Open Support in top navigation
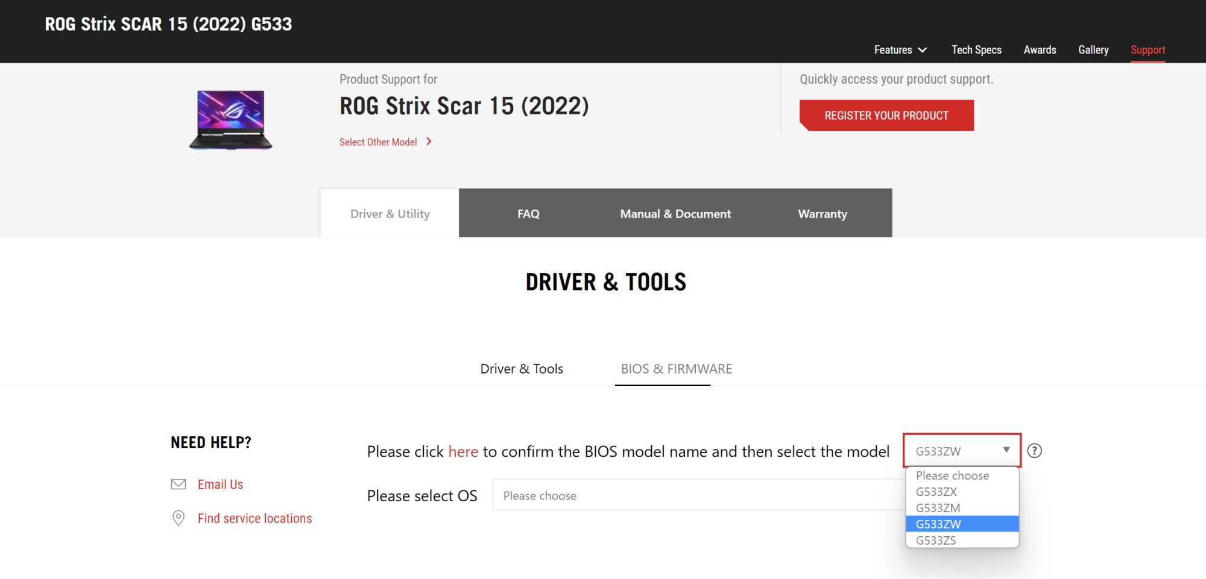 pos(1148,50)
